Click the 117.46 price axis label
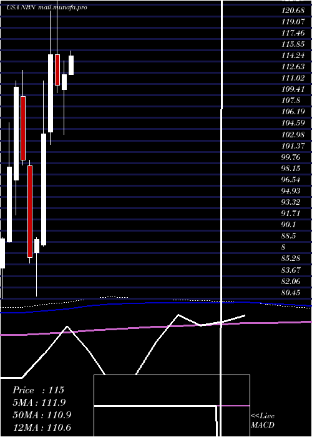The image size is (312, 437). tap(293, 33)
